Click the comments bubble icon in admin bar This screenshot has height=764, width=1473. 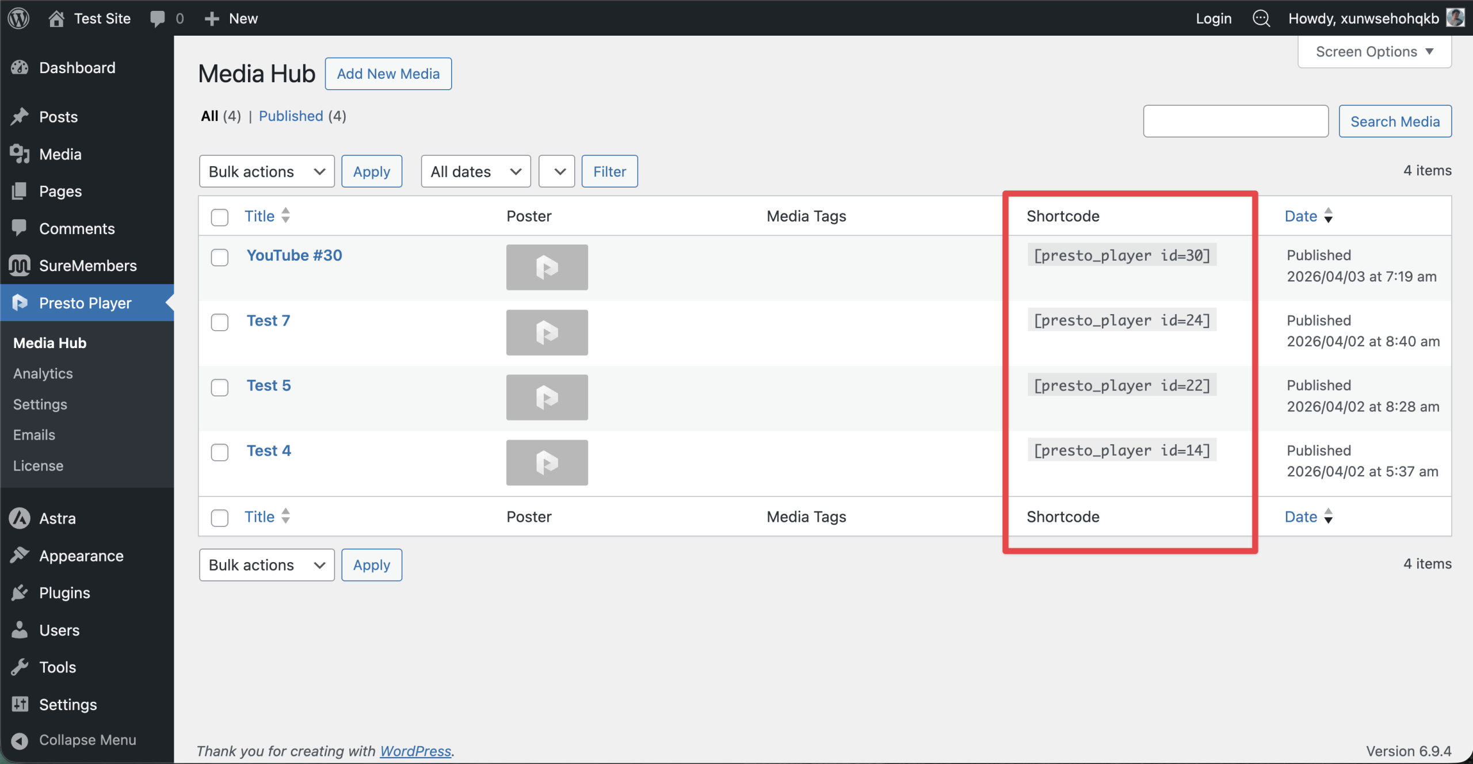coord(157,18)
